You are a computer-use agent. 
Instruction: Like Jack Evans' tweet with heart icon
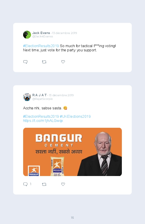click(x=63, y=62)
